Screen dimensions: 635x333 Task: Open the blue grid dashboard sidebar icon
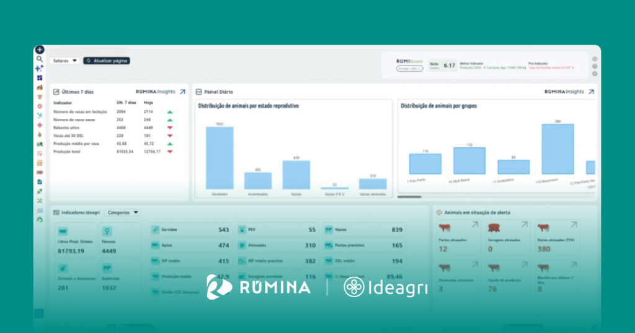pos(39,78)
